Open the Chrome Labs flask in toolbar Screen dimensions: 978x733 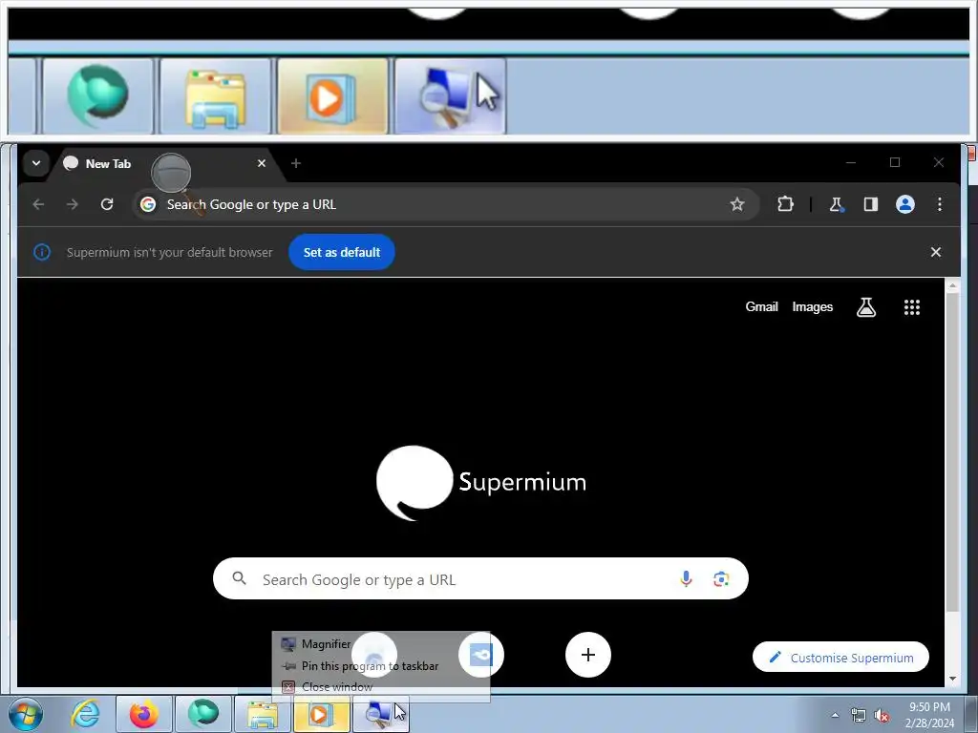836,204
